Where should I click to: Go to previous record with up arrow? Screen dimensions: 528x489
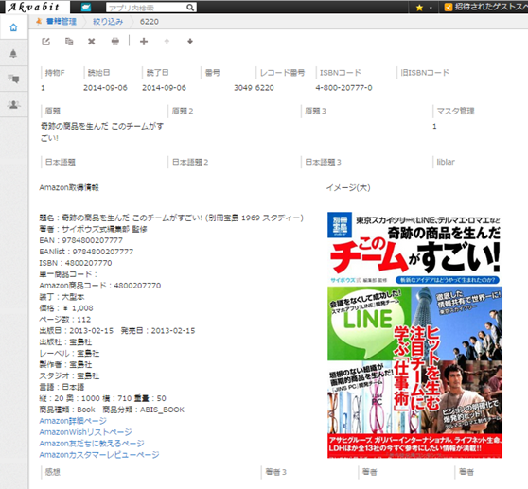(x=167, y=41)
